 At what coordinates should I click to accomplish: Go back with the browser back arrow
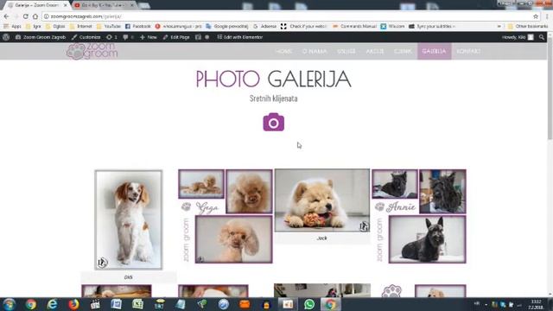coord(6,16)
